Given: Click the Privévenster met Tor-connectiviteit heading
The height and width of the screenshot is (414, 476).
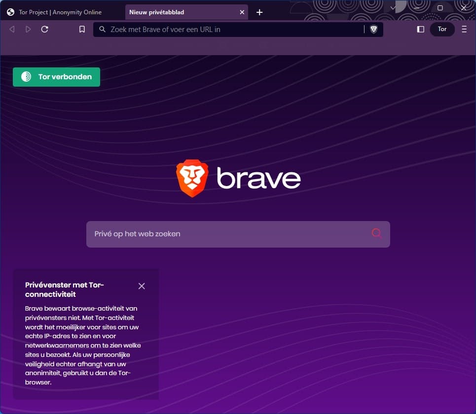Looking at the screenshot, I should 64,289.
